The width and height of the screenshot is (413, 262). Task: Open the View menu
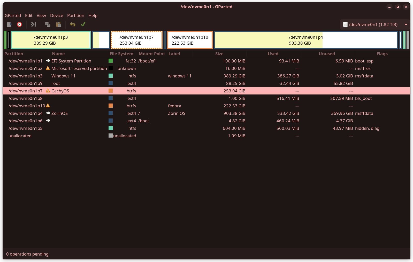(x=41, y=15)
